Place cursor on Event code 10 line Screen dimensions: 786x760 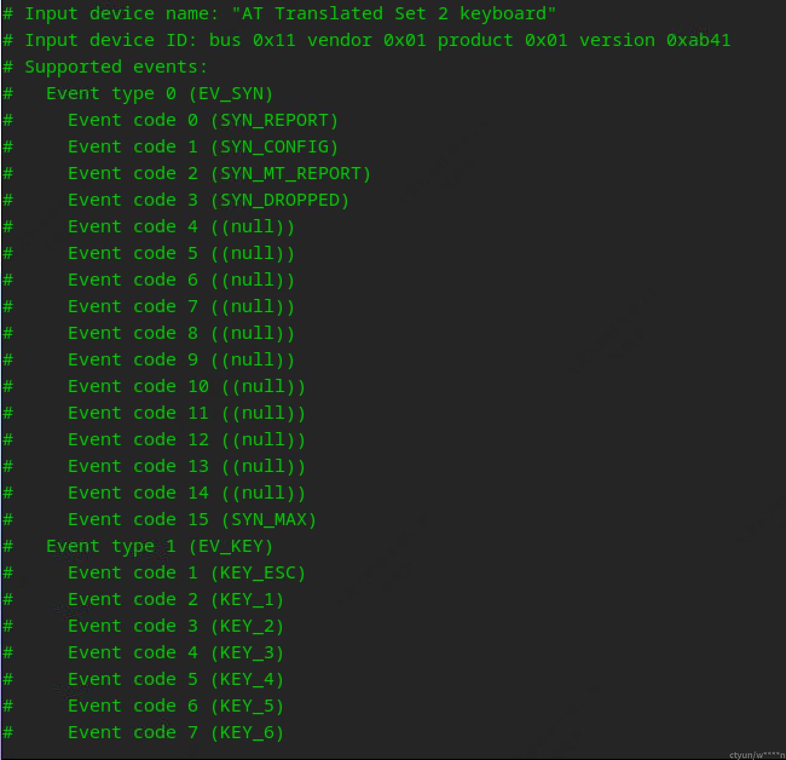pyautogui.click(x=154, y=386)
